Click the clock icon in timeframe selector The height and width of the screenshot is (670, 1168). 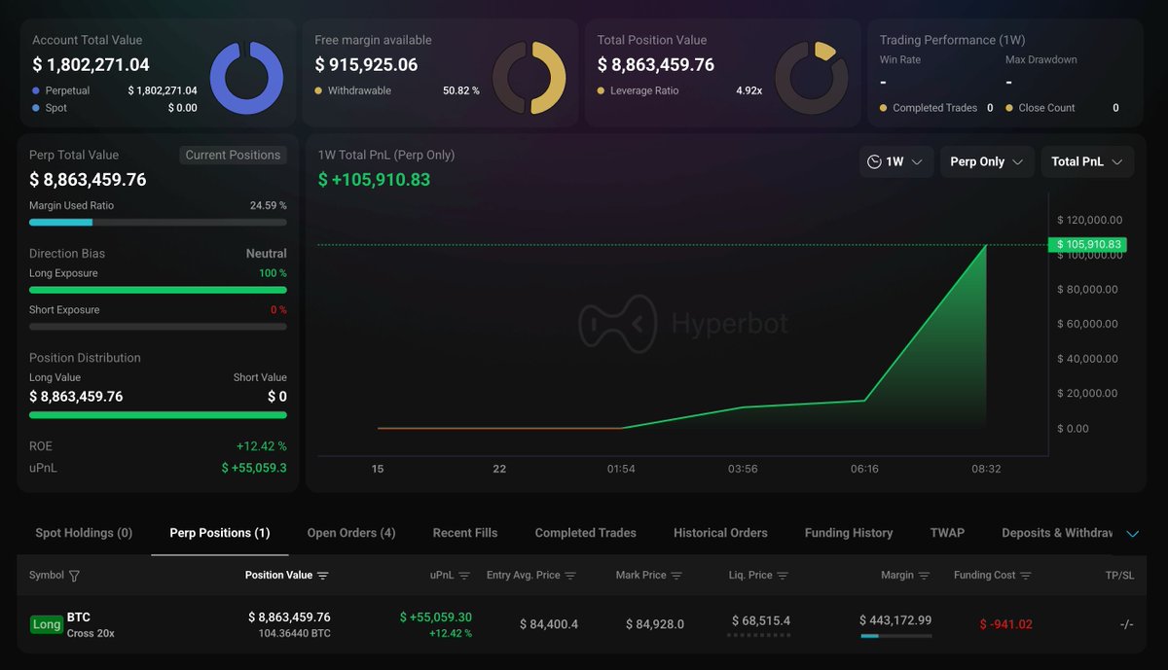point(874,161)
